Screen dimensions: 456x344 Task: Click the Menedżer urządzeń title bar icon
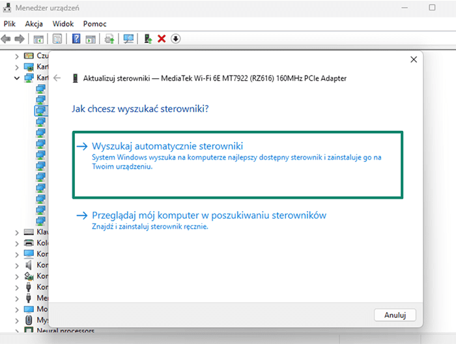[7, 8]
